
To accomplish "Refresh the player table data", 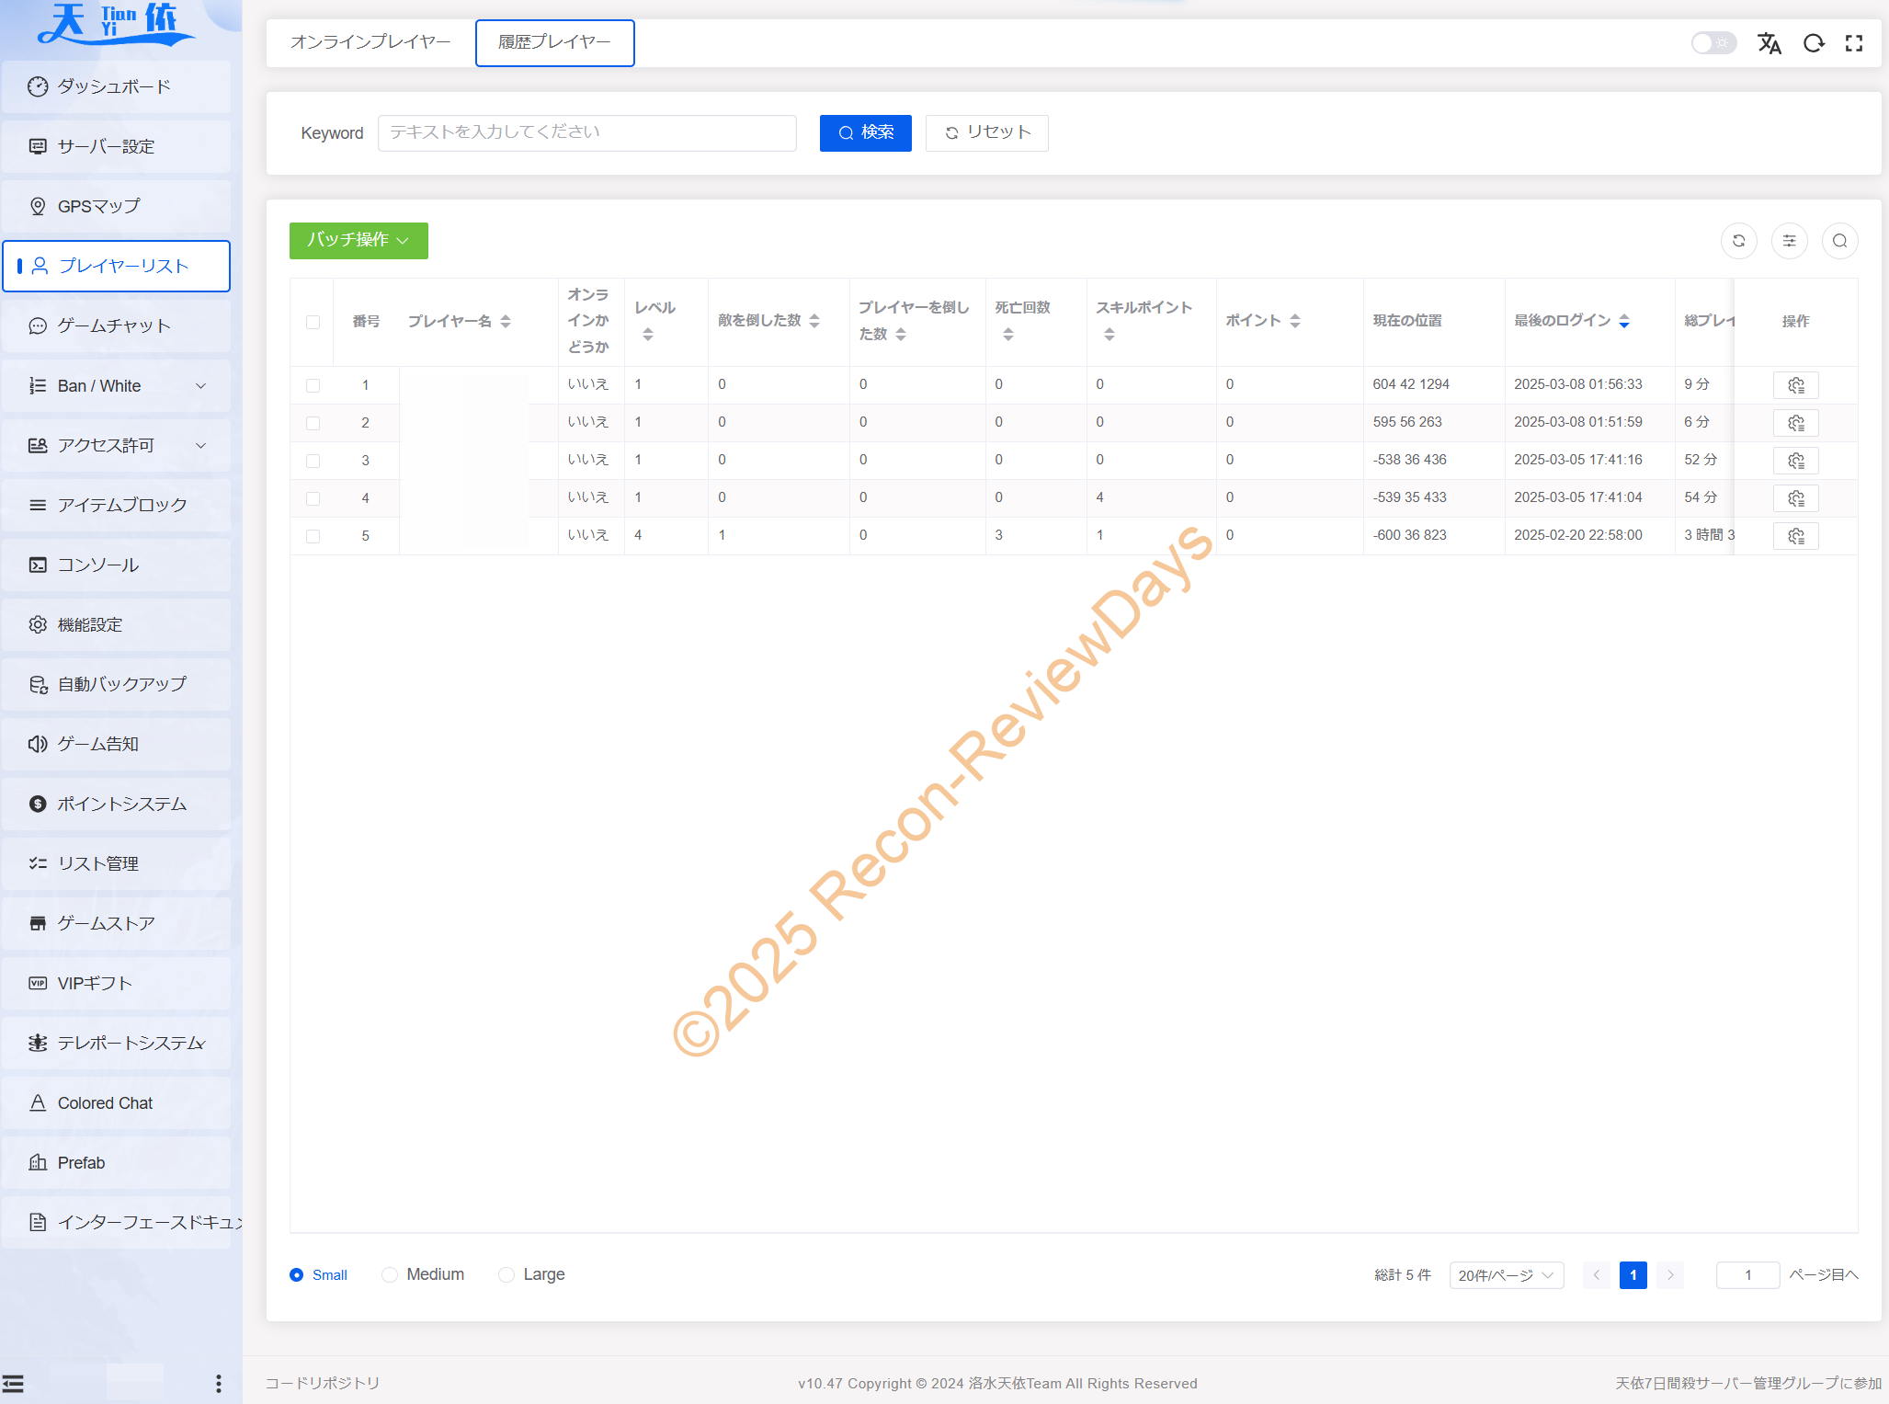I will (1738, 241).
